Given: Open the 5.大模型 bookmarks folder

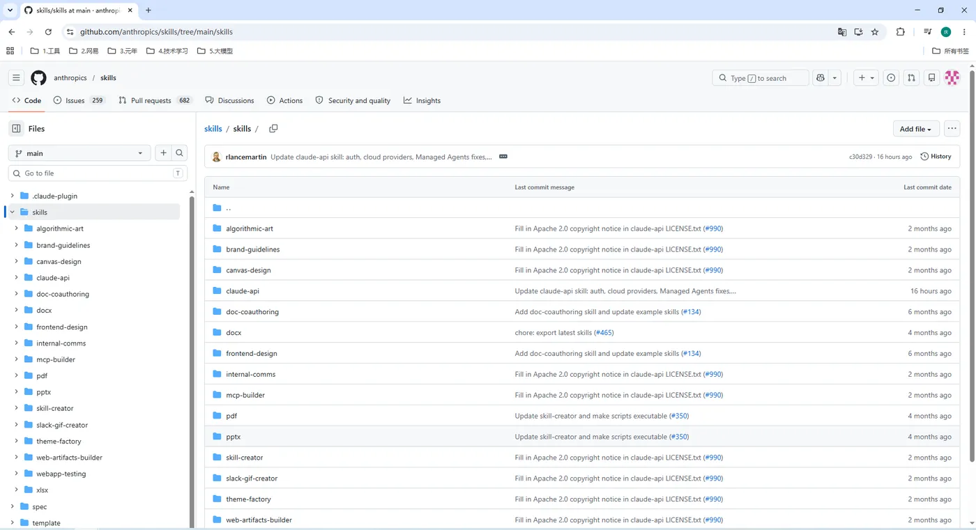Looking at the screenshot, I should click(215, 51).
